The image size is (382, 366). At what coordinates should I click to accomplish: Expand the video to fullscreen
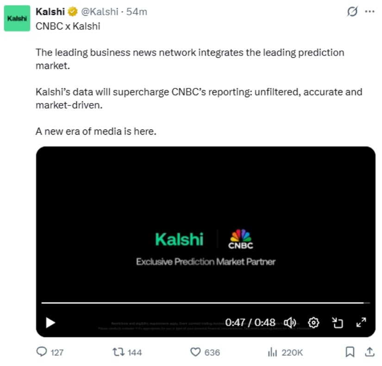(x=362, y=323)
